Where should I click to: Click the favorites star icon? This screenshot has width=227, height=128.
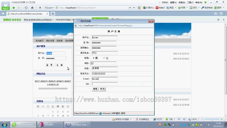click(40, 8)
